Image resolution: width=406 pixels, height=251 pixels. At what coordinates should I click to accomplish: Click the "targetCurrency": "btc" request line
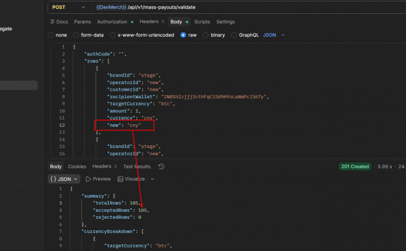coord(141,104)
